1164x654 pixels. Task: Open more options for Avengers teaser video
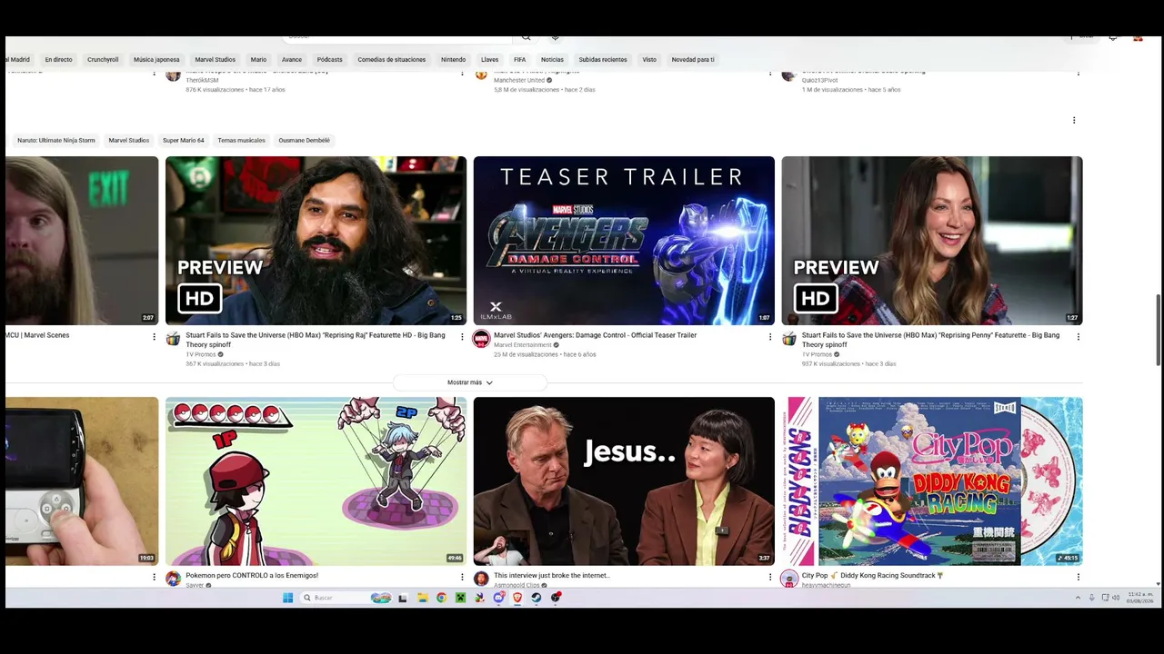770,337
